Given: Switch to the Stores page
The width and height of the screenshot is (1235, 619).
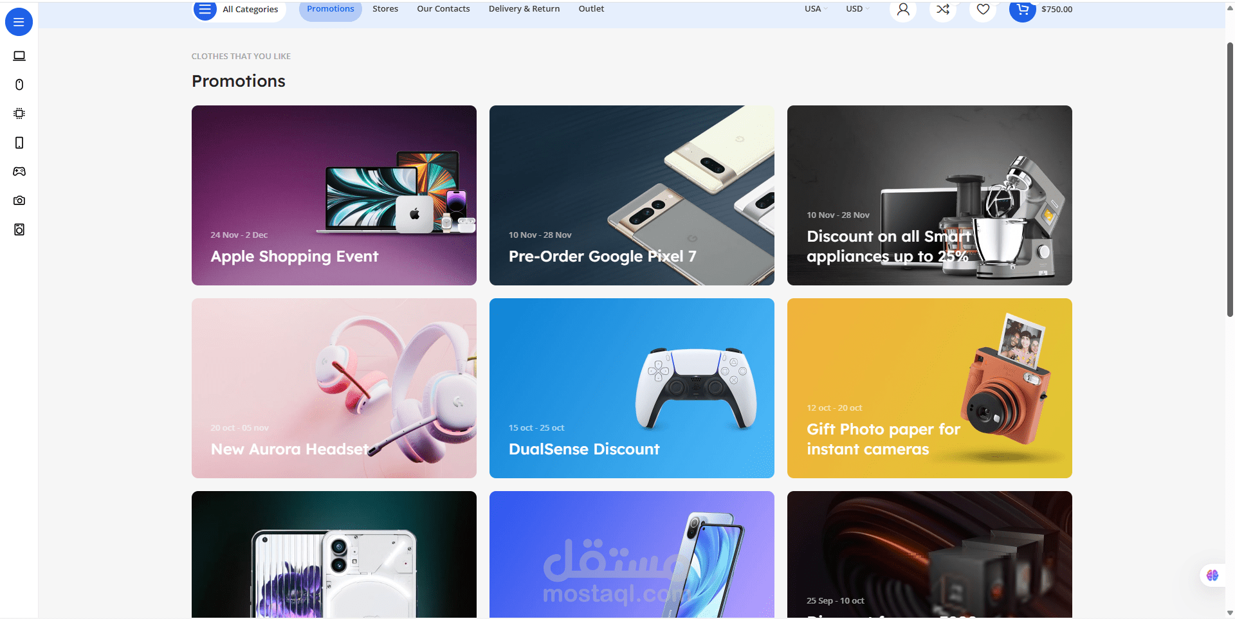Looking at the screenshot, I should [x=385, y=8].
